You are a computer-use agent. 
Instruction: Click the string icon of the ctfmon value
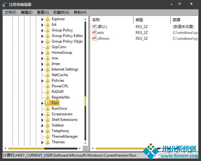click(94, 38)
